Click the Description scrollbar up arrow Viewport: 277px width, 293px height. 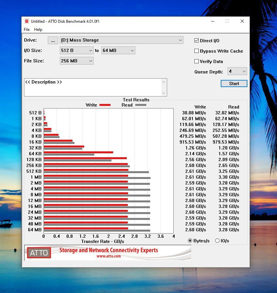coord(164,82)
